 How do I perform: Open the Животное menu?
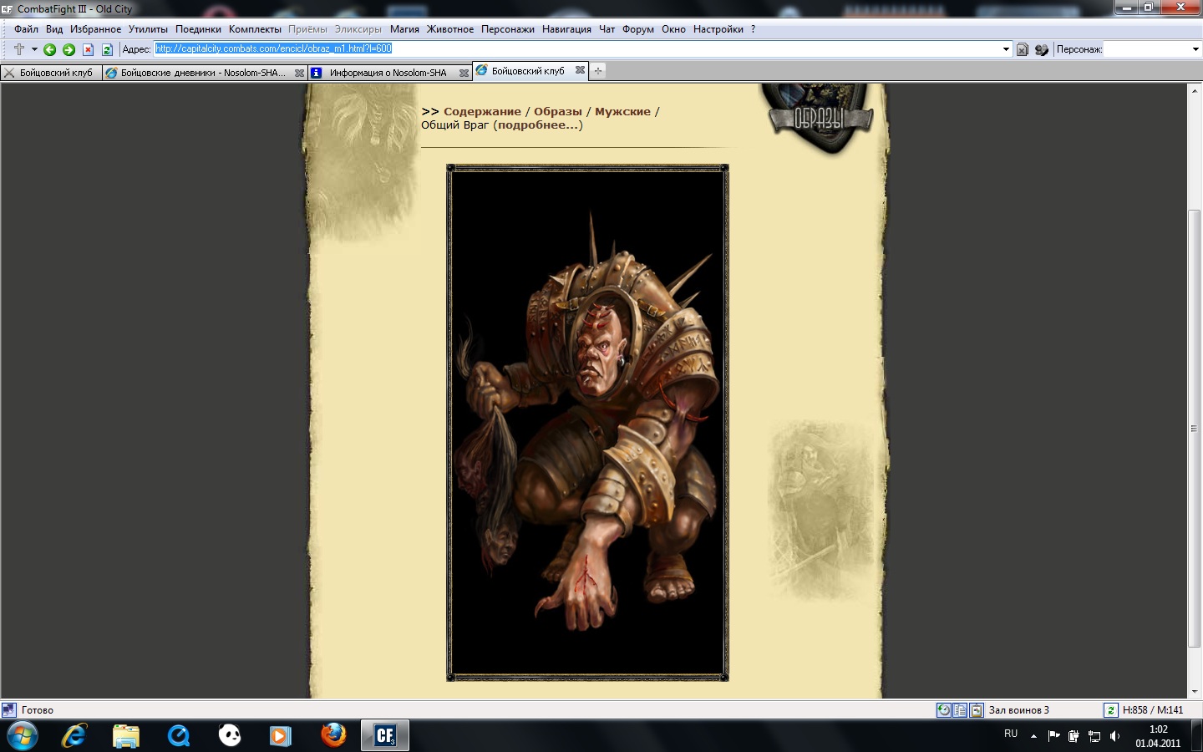(x=450, y=29)
